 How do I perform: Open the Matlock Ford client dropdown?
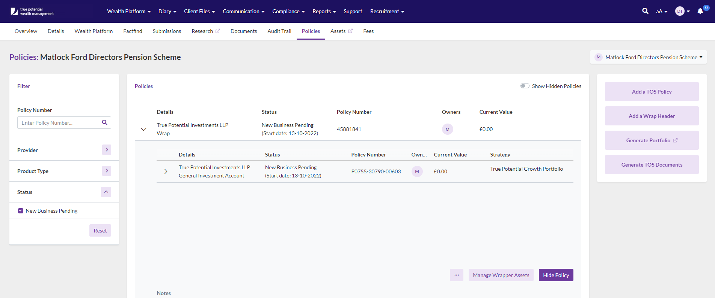pos(649,57)
